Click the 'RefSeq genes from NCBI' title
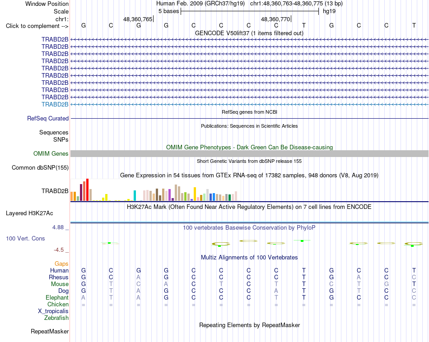Viewport: 429px width, 342px height. point(250,112)
